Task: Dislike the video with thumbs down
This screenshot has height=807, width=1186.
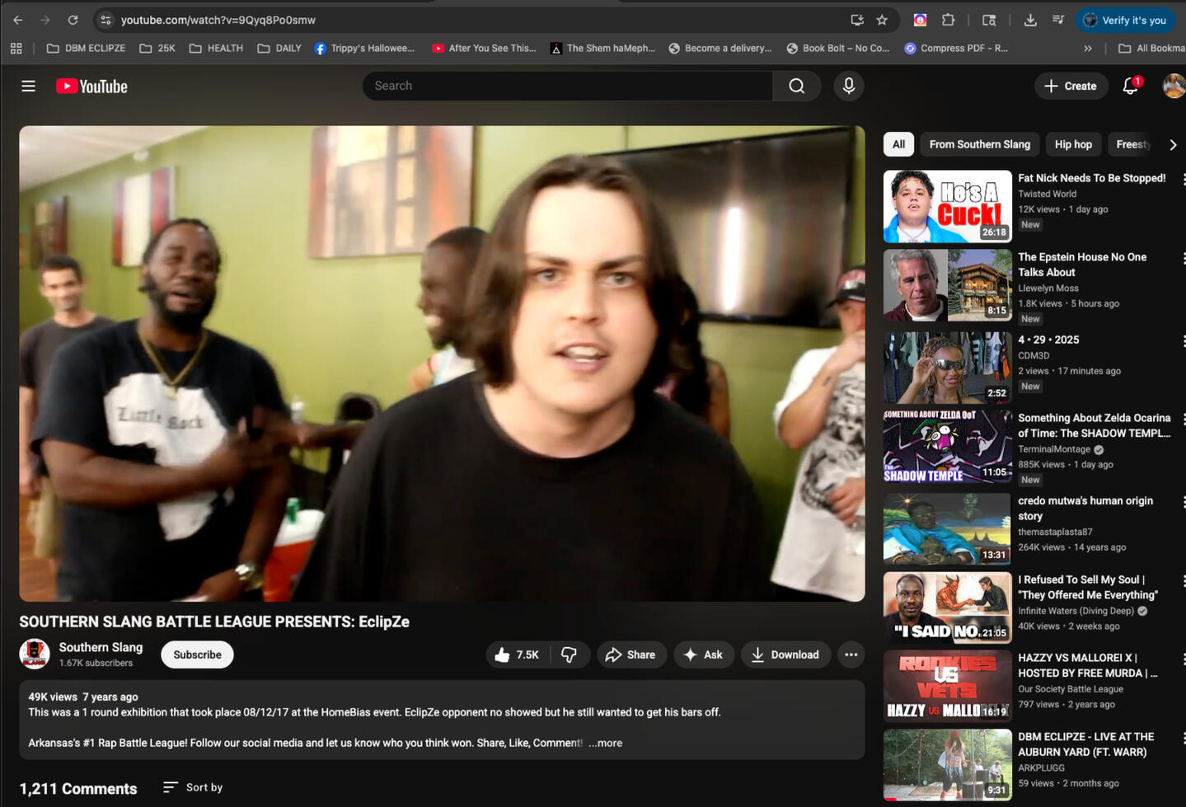Action: tap(569, 655)
